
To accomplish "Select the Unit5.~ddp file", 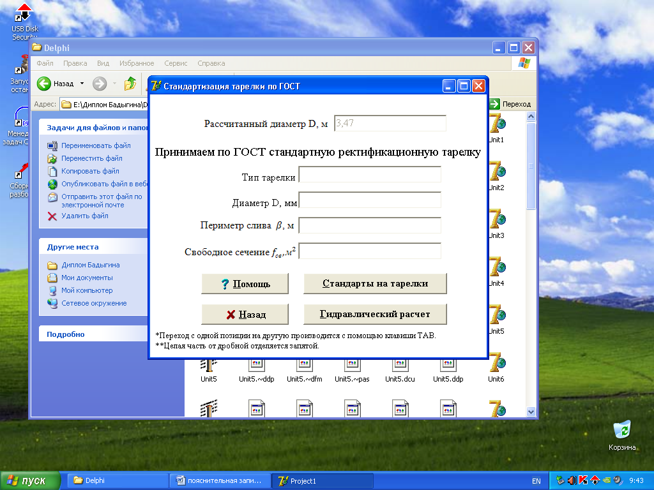I will click(257, 370).
